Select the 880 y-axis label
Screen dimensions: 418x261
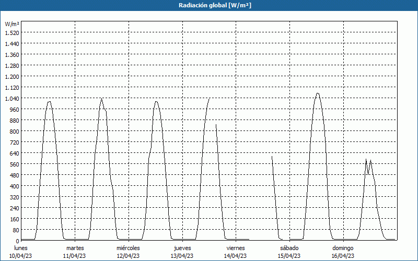click(15, 121)
